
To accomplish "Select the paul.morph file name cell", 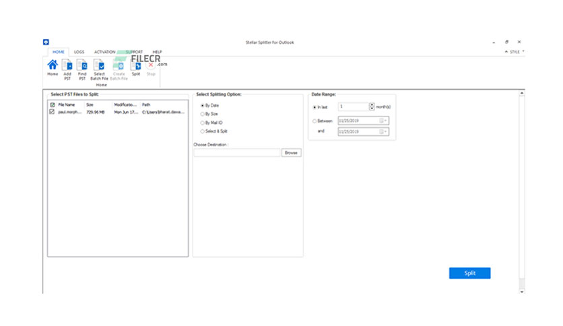I will 69,112.
